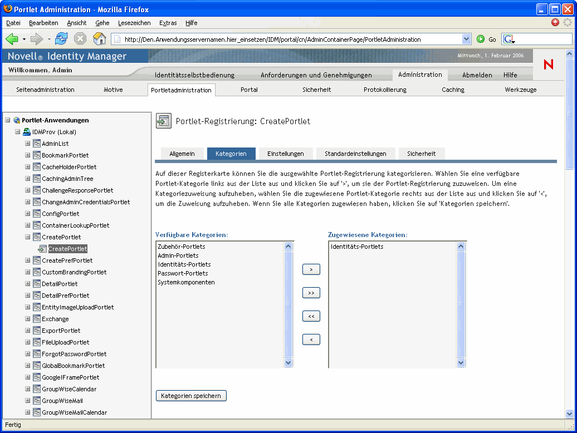This screenshot has height=433, width=577.
Task: Reload the page with the refresh icon
Action: pyautogui.click(x=61, y=38)
